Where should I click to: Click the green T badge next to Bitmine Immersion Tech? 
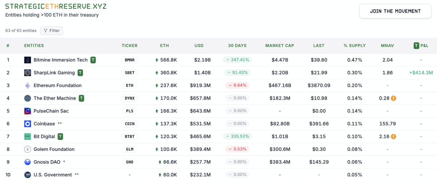pos(93,60)
